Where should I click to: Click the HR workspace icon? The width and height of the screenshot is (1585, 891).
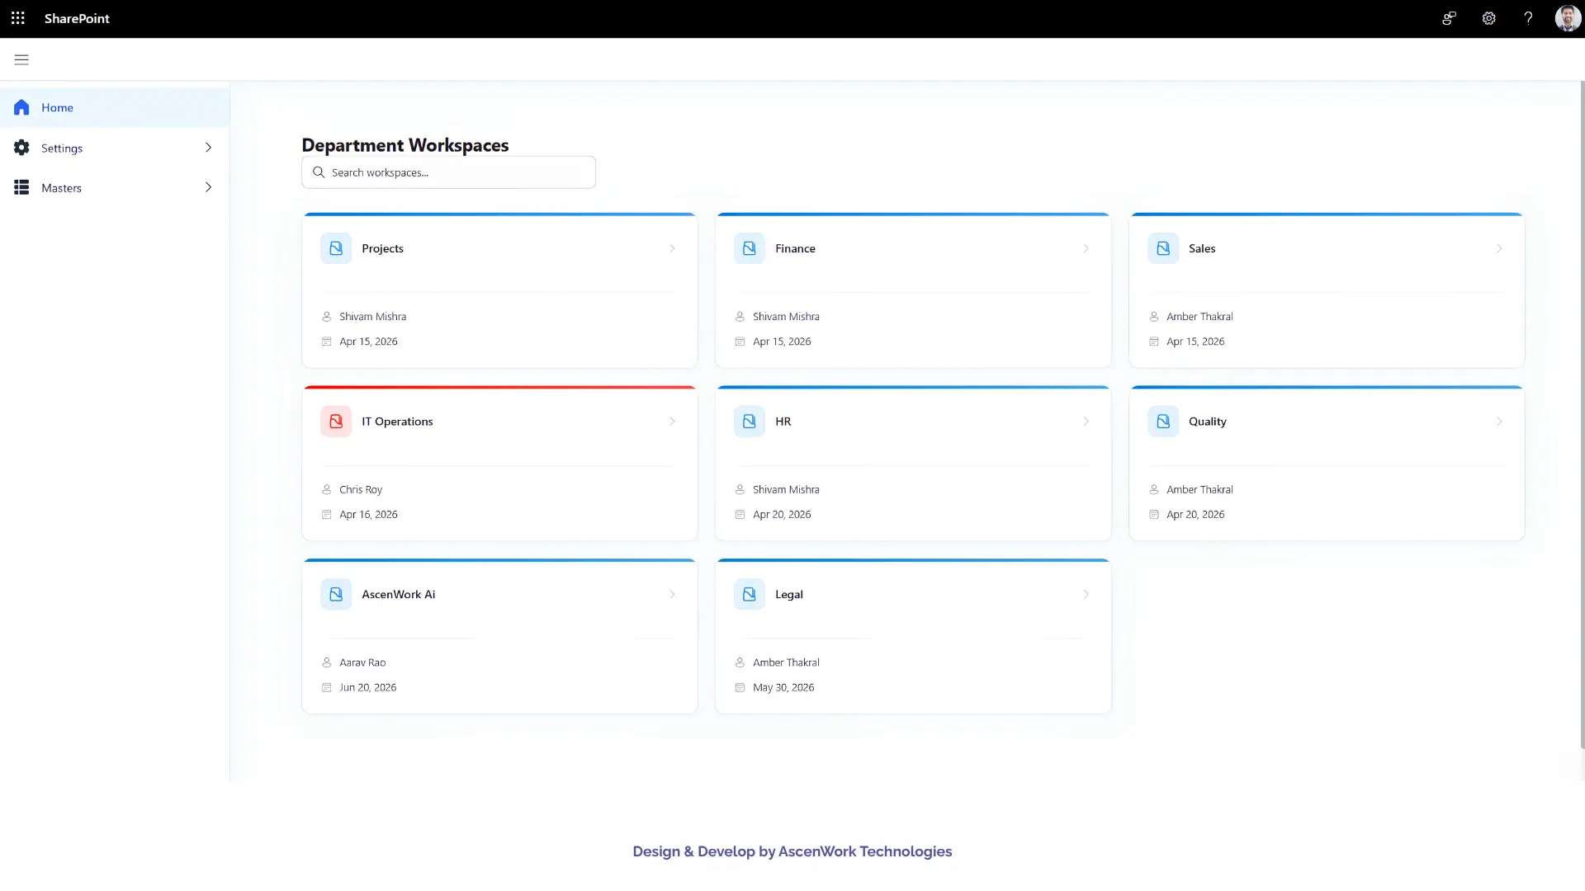click(750, 422)
